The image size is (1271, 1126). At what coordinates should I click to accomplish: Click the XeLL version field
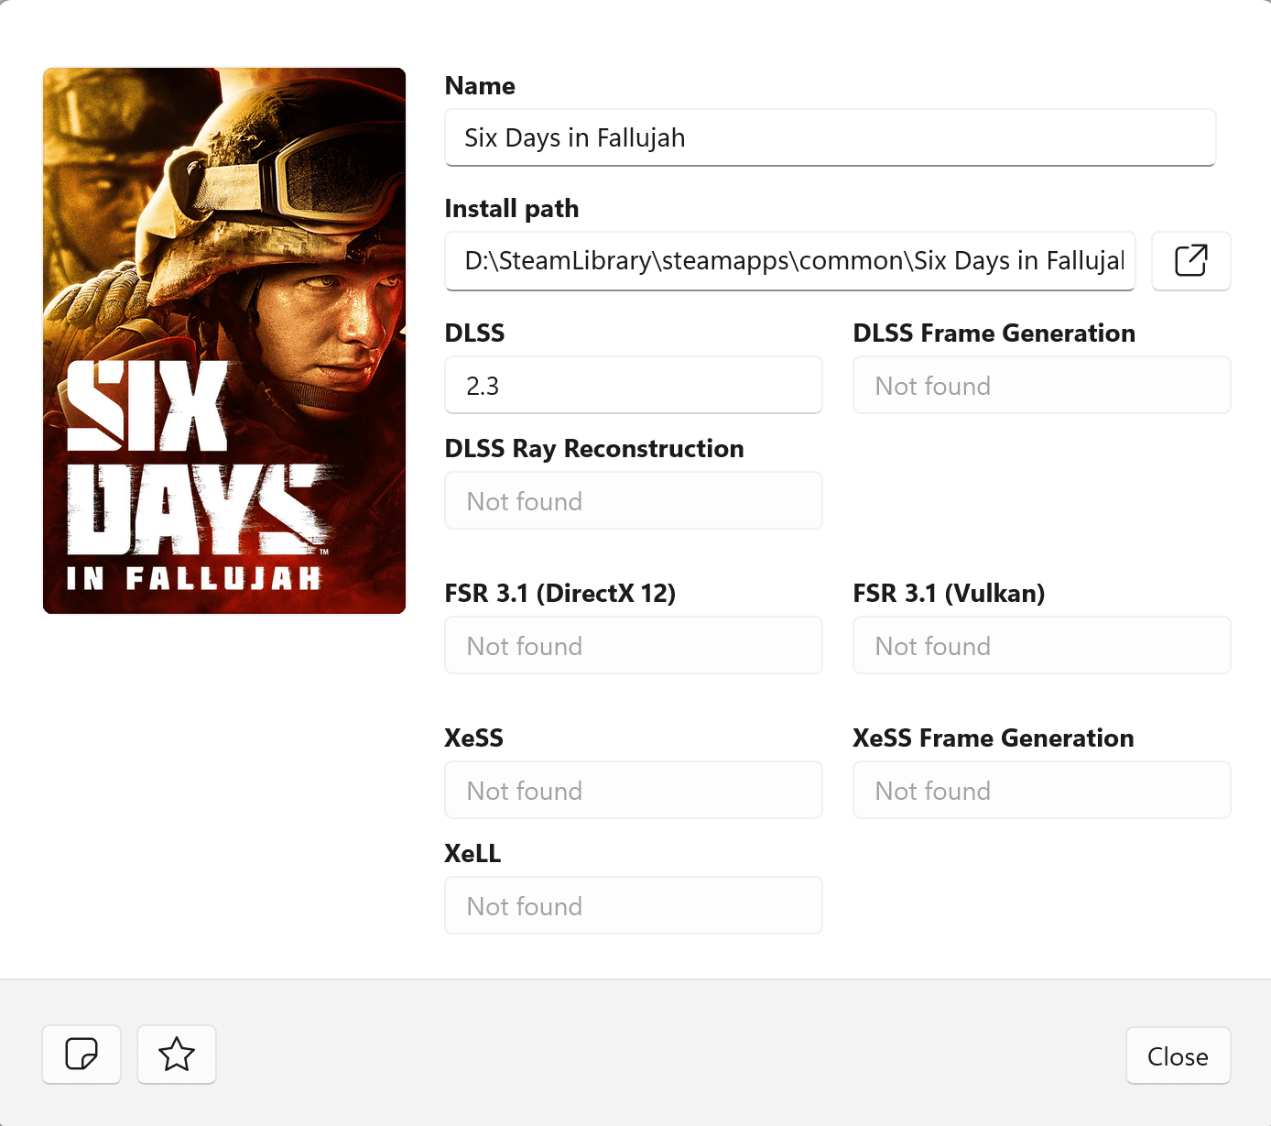tap(633, 906)
